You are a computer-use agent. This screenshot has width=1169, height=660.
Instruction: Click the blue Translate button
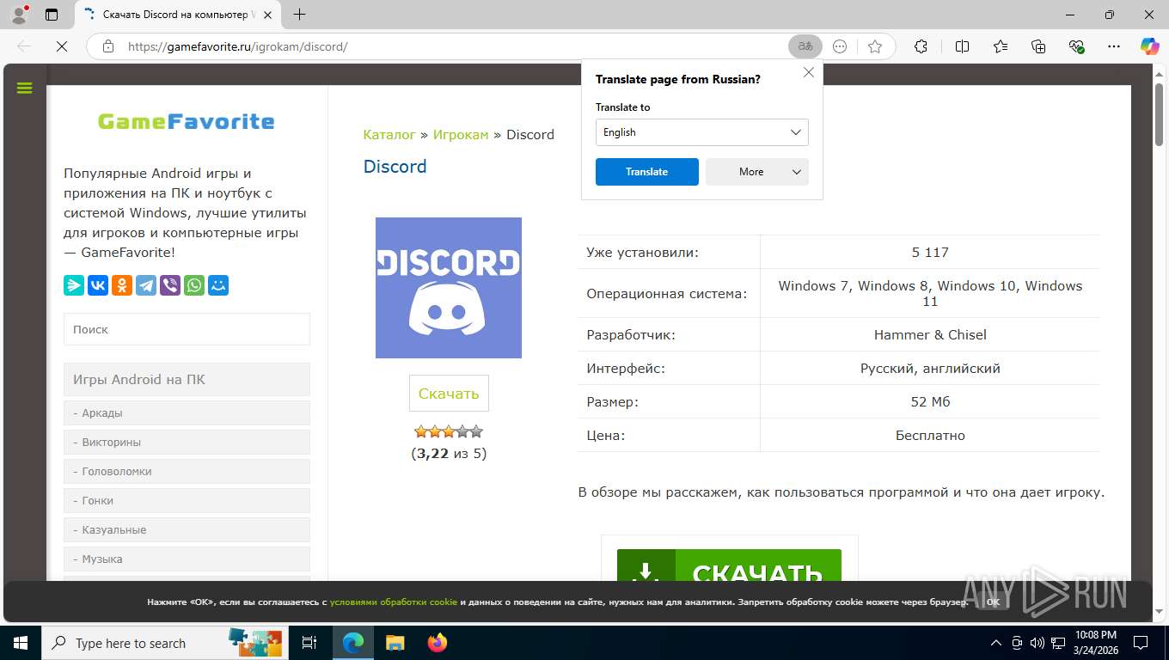(647, 172)
